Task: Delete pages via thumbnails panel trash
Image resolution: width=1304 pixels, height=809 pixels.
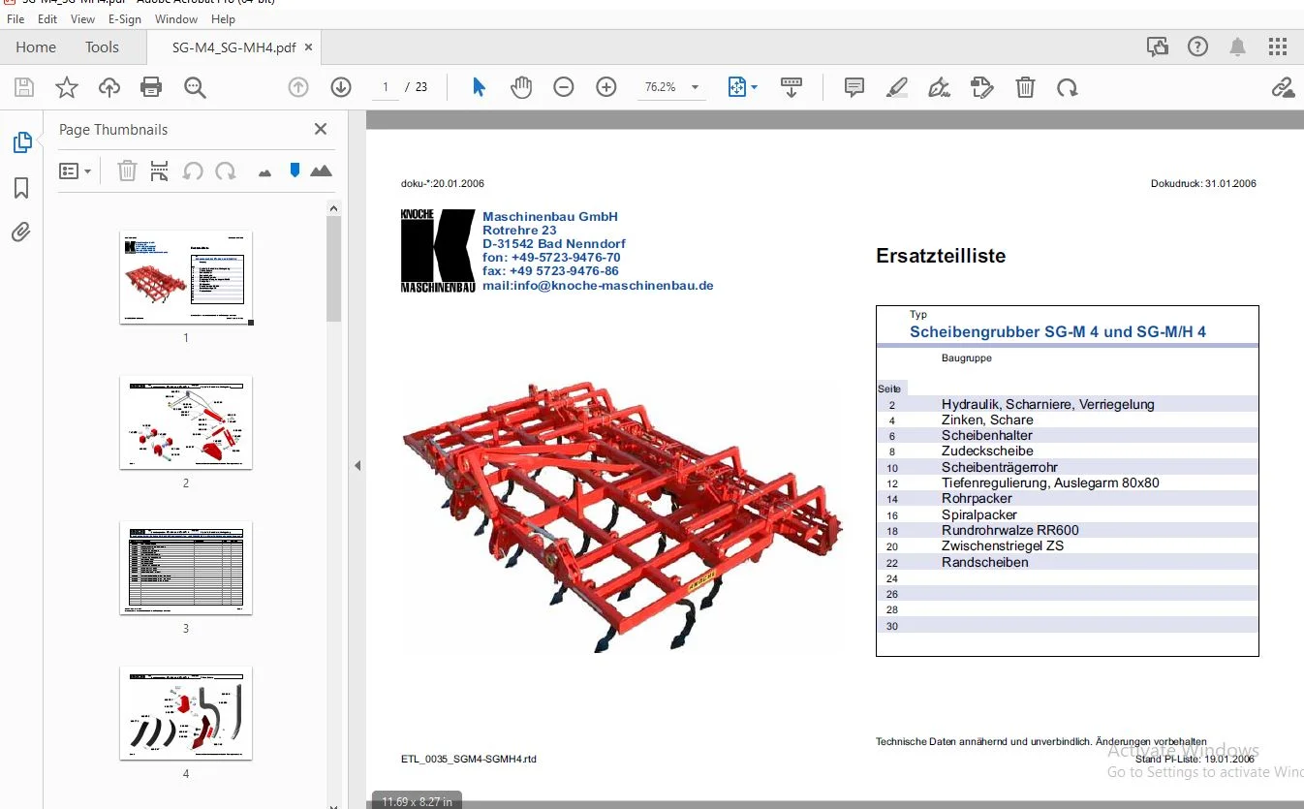Action: coord(127,171)
